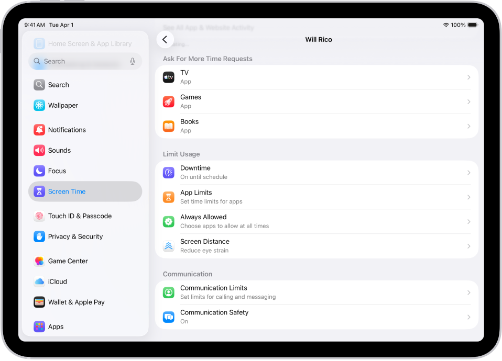Open Touch ID & Passcode settings

pos(85,216)
